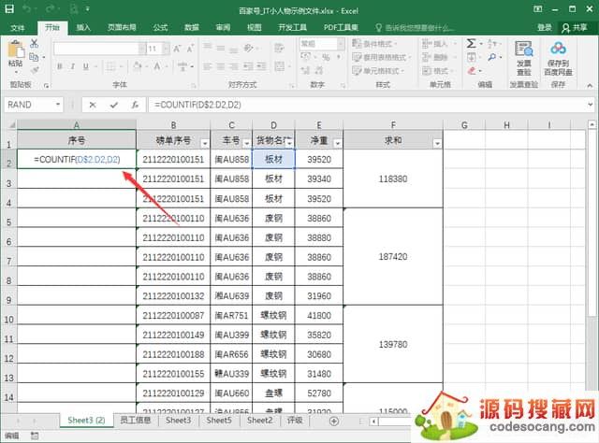The height and width of the screenshot is (443, 599).
Task: Click the 登录 sign-in link
Action: click(x=544, y=28)
